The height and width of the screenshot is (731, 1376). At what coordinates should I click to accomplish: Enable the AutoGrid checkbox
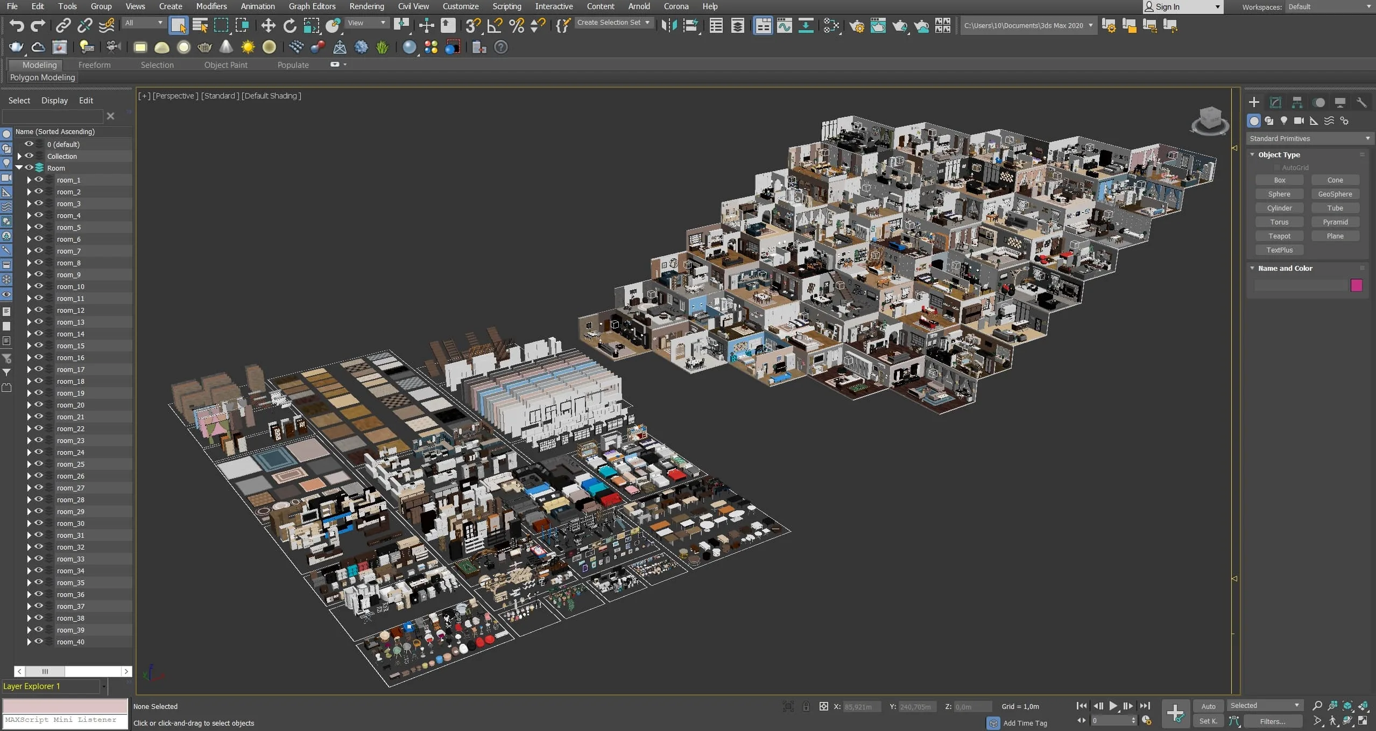[1276, 167]
